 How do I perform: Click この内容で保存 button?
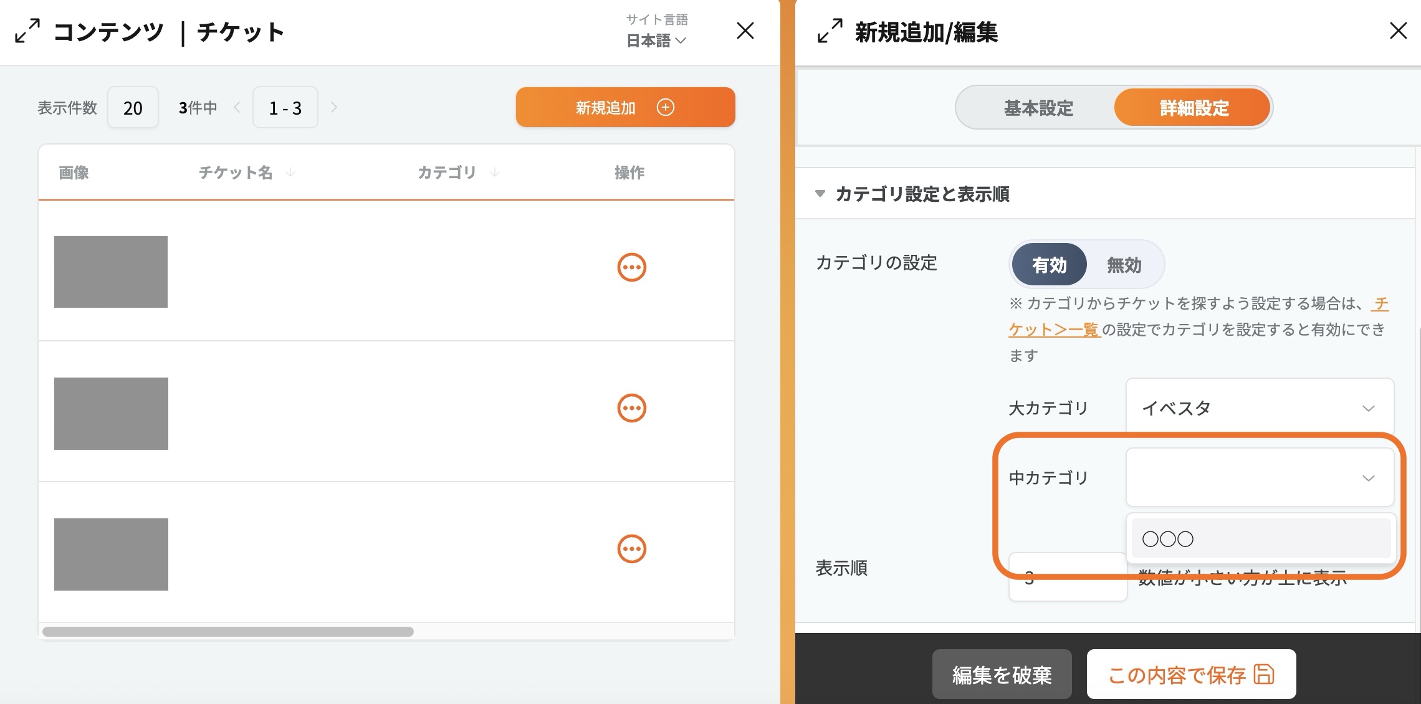click(1190, 675)
